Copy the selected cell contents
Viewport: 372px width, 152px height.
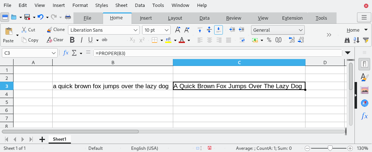point(30,40)
